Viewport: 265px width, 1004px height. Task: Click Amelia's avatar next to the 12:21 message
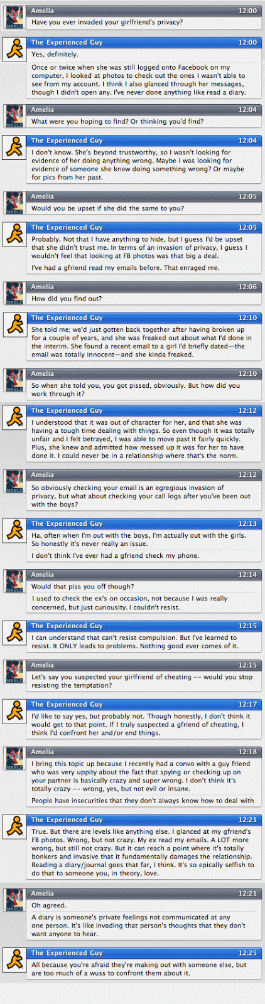tap(14, 899)
